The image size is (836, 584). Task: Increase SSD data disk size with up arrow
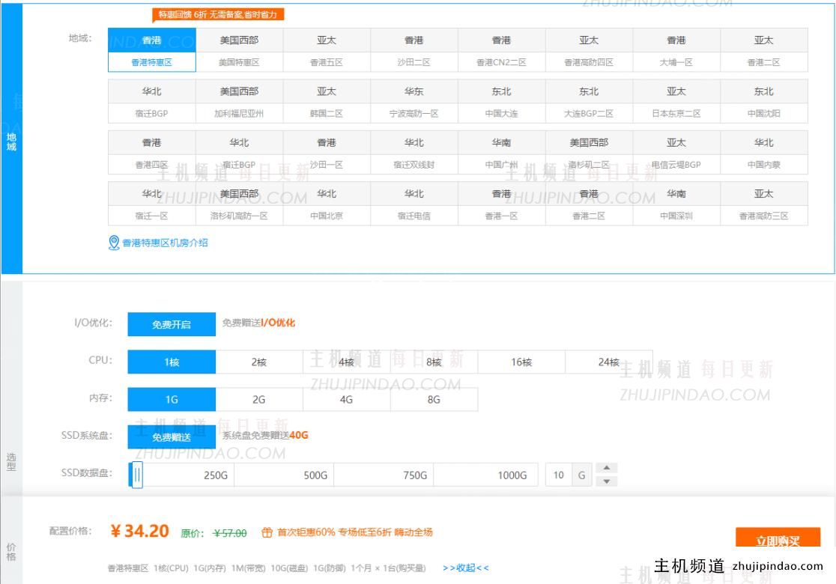click(x=606, y=468)
